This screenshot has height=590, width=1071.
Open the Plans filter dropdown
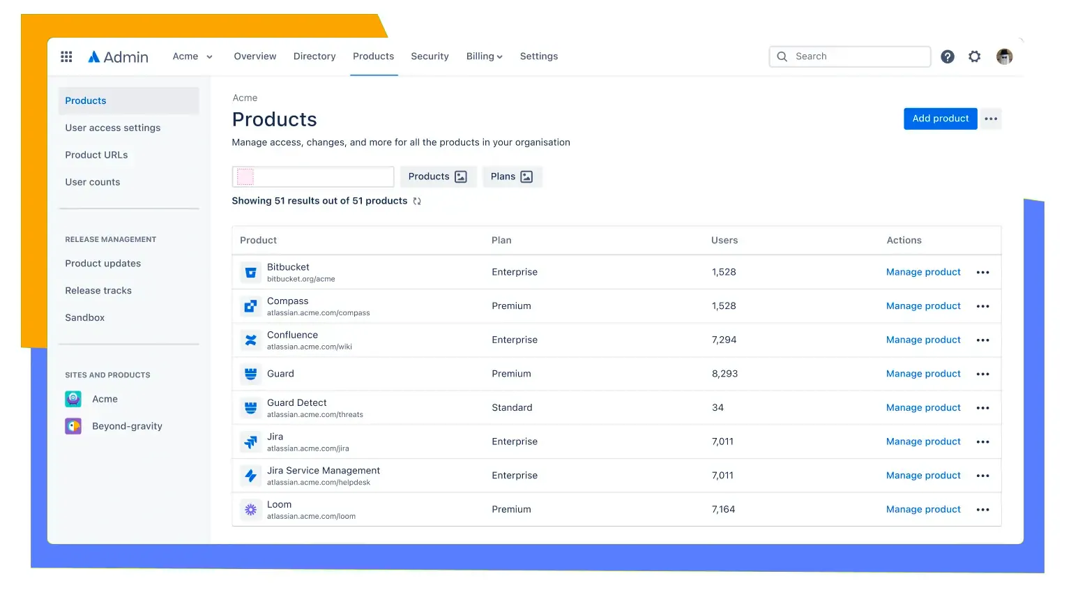511,176
